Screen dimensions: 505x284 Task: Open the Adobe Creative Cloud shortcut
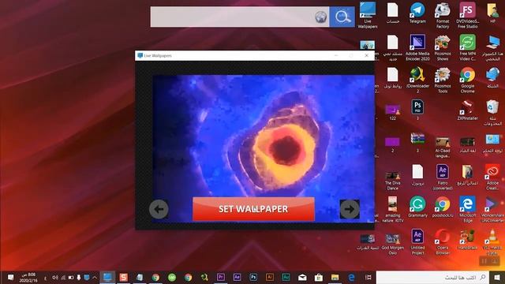tap(492, 177)
